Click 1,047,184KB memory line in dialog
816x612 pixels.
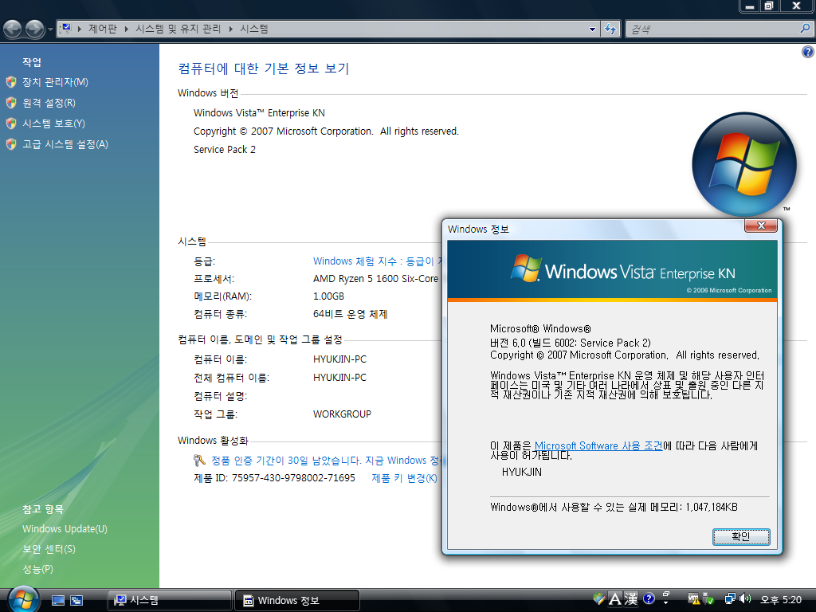[x=614, y=508]
